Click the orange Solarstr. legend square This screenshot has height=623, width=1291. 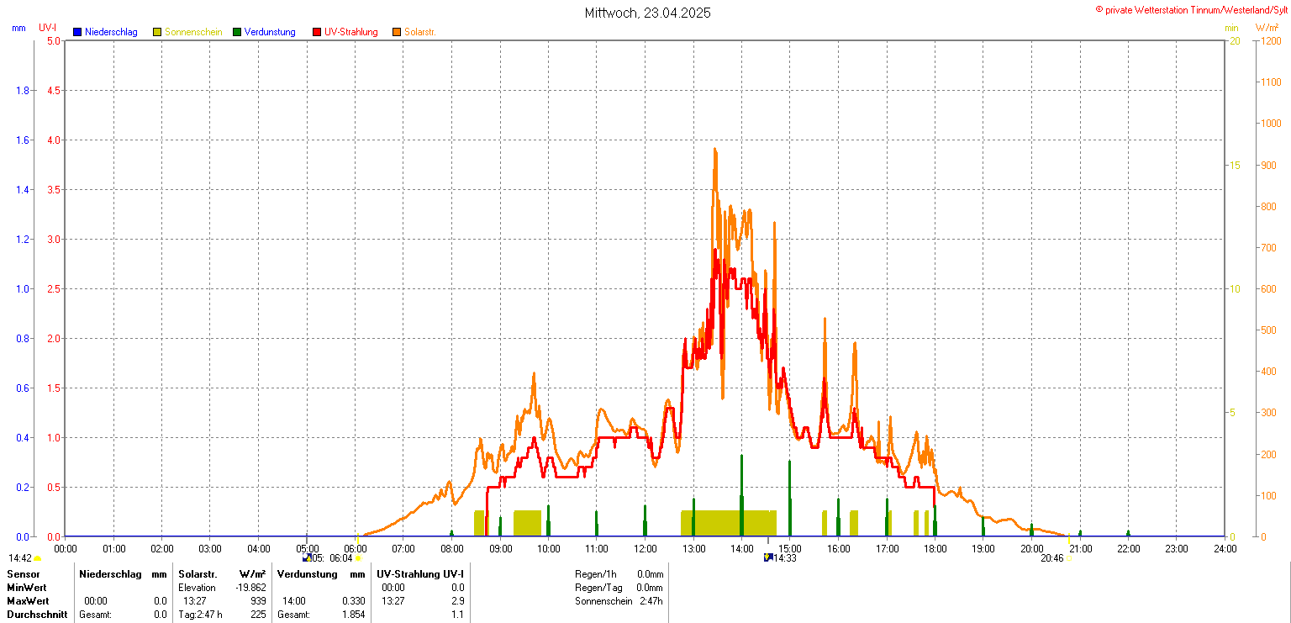tap(397, 32)
